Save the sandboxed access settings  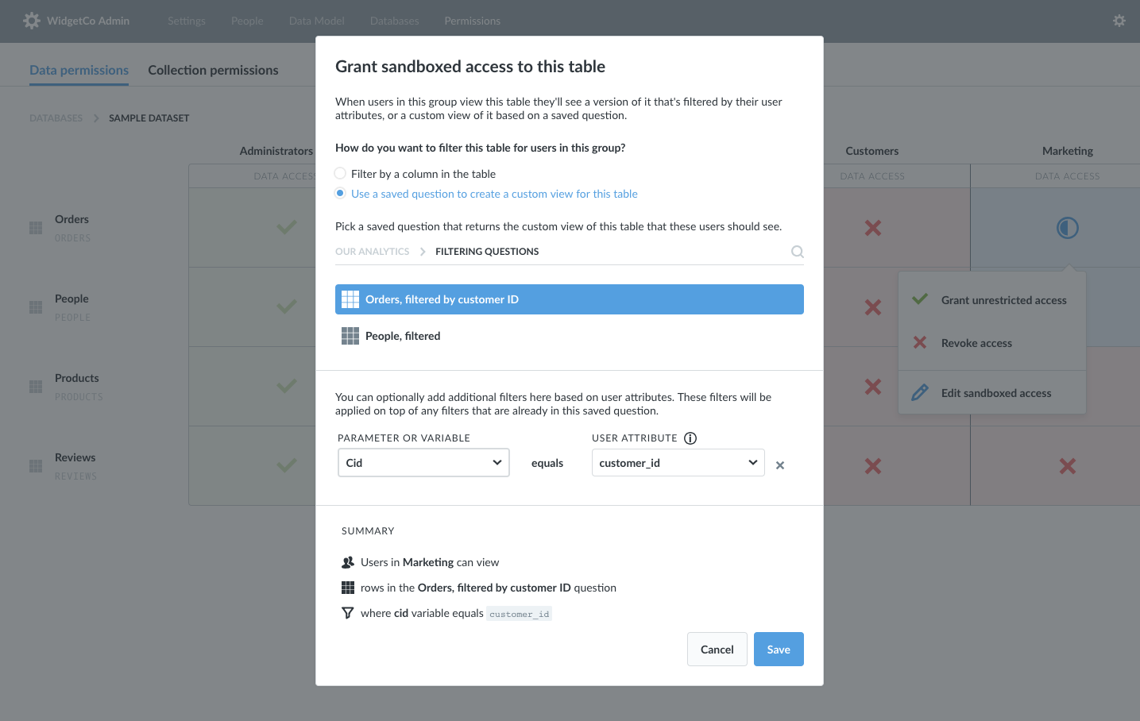click(779, 650)
